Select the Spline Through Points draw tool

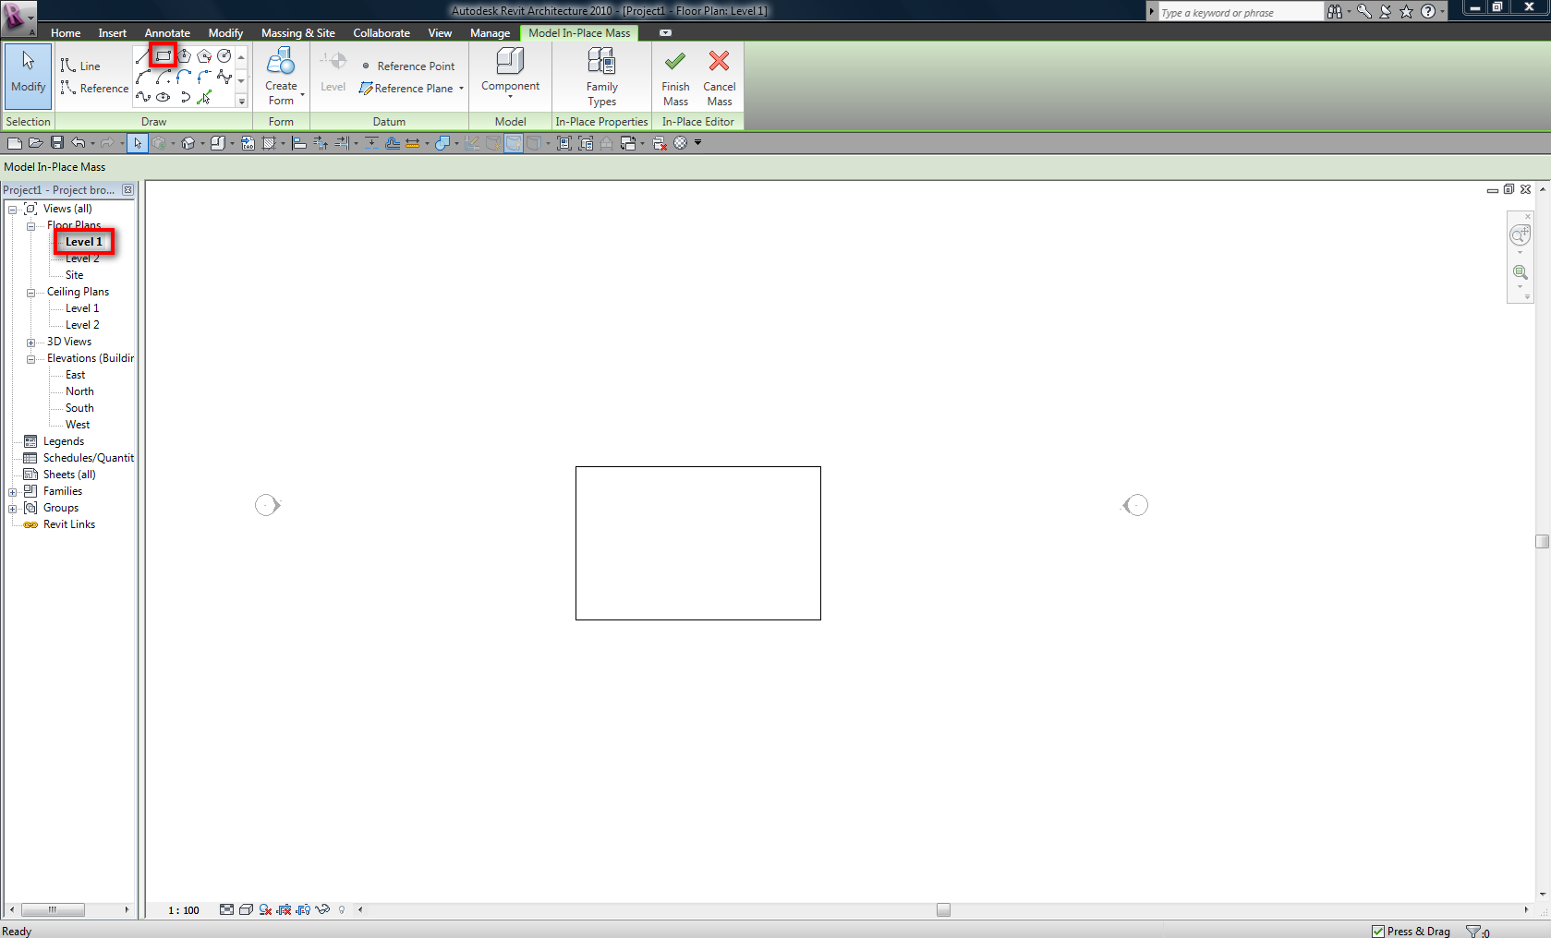143,97
